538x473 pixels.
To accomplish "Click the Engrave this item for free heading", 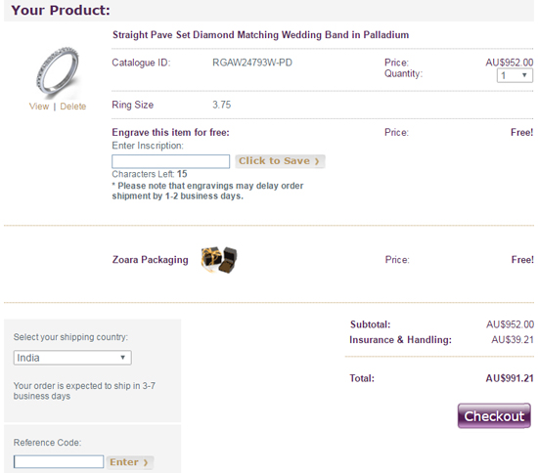I will pos(170,132).
